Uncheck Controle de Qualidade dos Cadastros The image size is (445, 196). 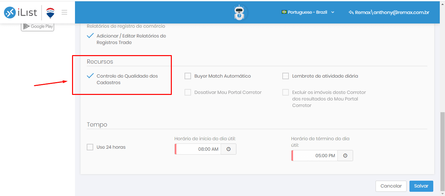tap(90, 76)
